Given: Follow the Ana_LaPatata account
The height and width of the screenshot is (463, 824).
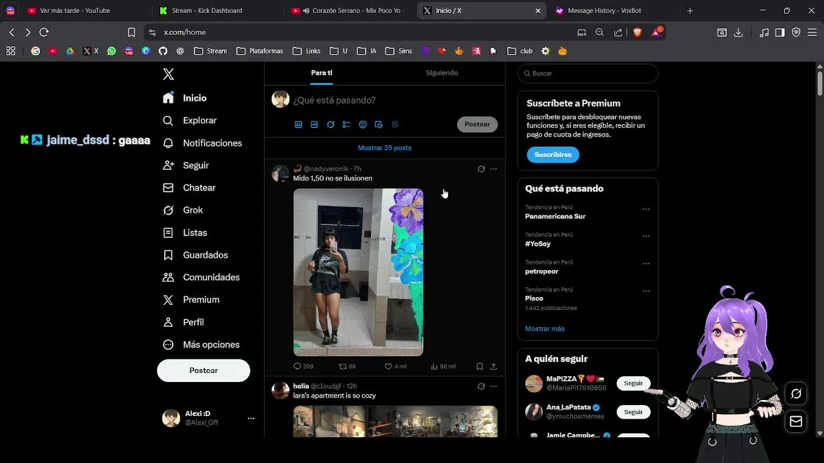Looking at the screenshot, I should click(x=633, y=412).
